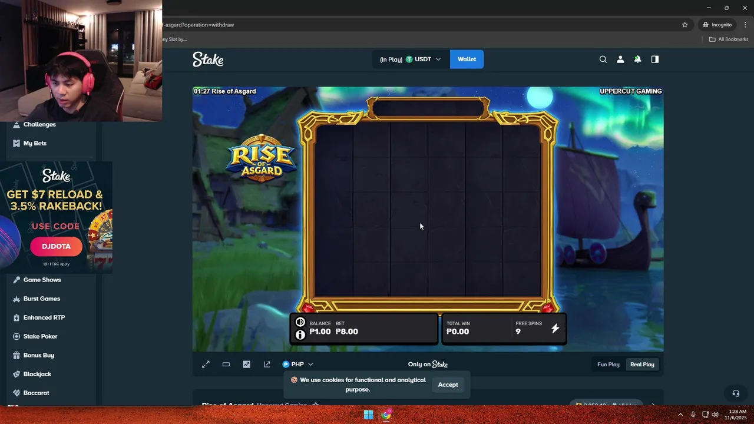Open the Chrome three-dot menu
This screenshot has width=754, height=424.
point(745,25)
